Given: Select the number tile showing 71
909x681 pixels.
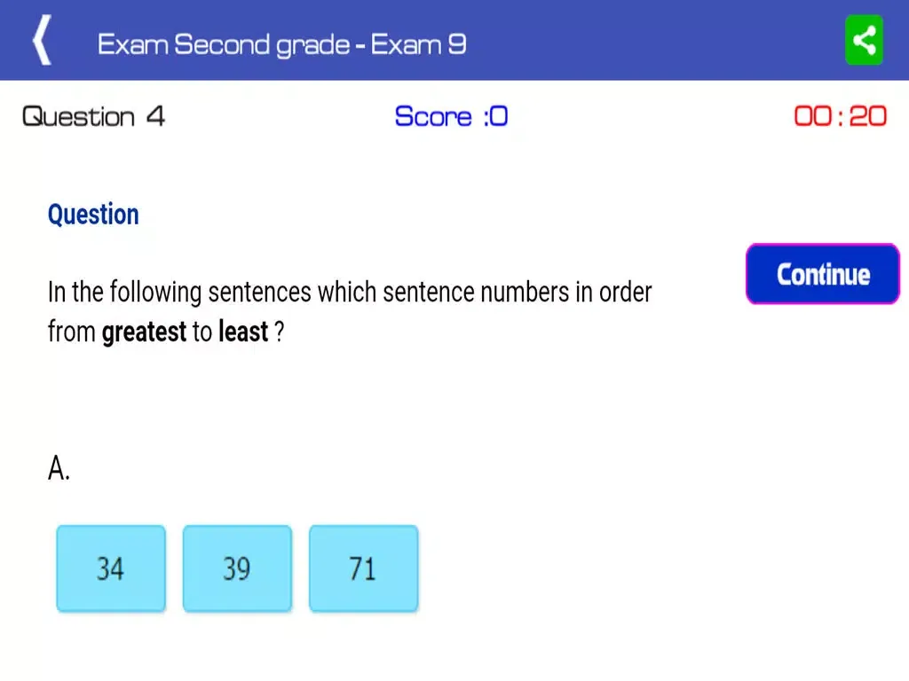Looking at the screenshot, I should pos(363,568).
